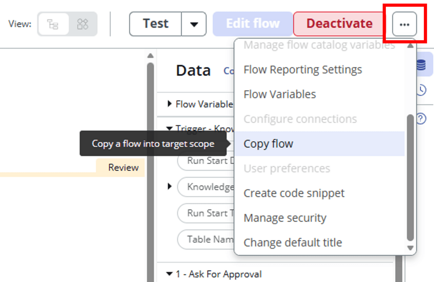The height and width of the screenshot is (282, 434).
Task: Click the menu scrollbar up arrow
Action: click(x=410, y=45)
